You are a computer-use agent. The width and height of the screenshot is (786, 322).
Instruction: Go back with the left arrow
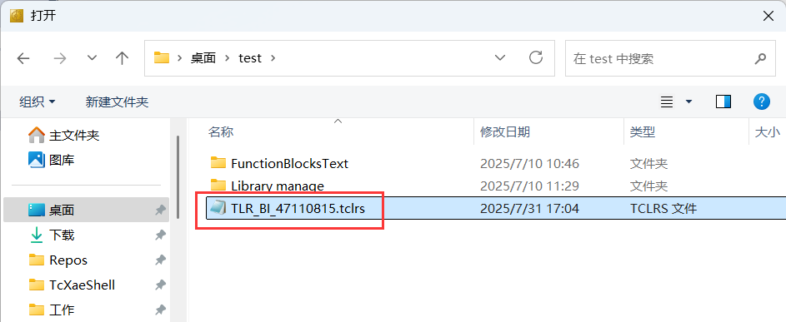tap(23, 58)
